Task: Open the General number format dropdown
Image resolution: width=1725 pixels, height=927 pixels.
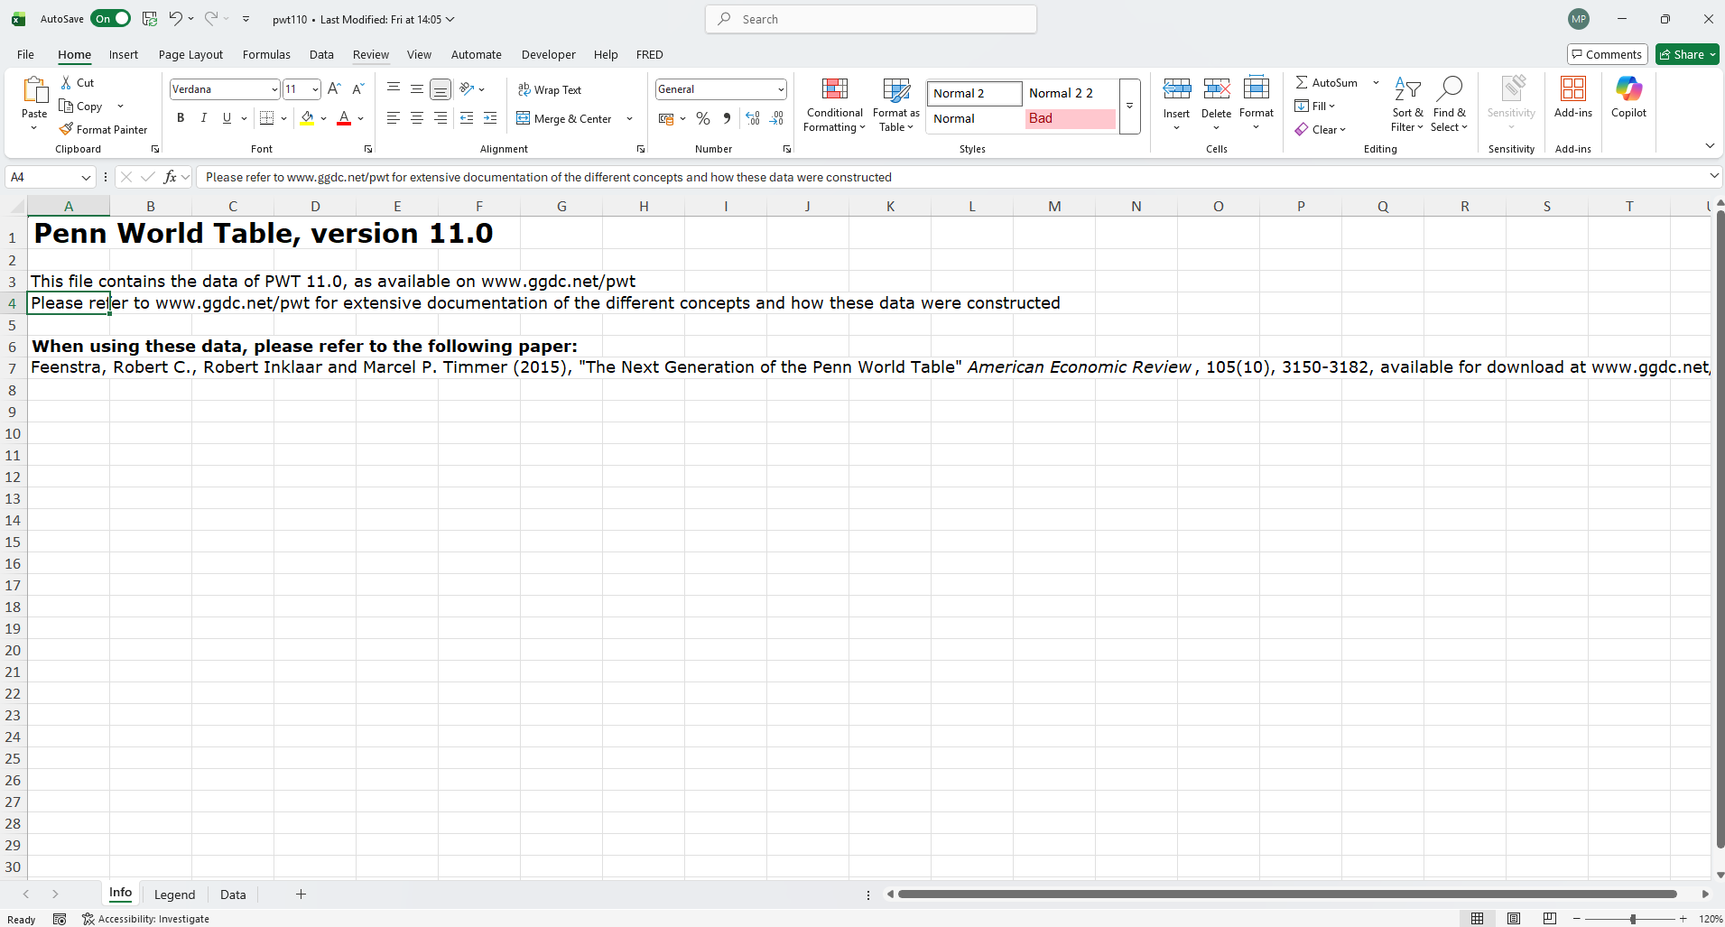Action: coord(780,89)
